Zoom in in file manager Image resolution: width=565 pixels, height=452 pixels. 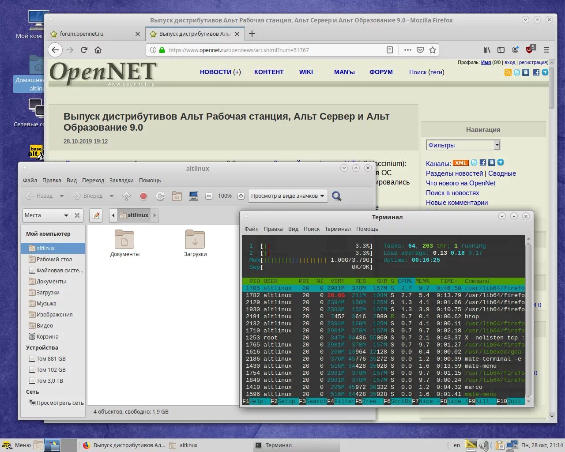click(241, 196)
